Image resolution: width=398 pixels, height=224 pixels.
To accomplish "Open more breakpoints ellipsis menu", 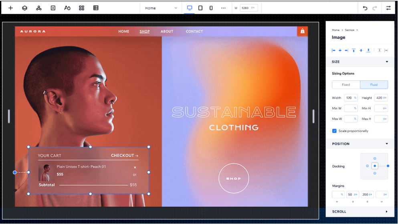I will (x=223, y=8).
